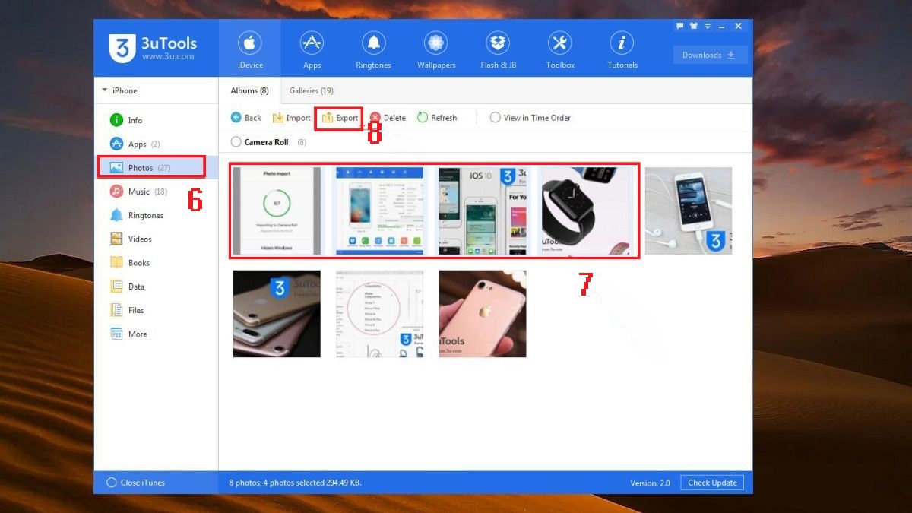Switch to the Albums (8) tab

coord(249,90)
